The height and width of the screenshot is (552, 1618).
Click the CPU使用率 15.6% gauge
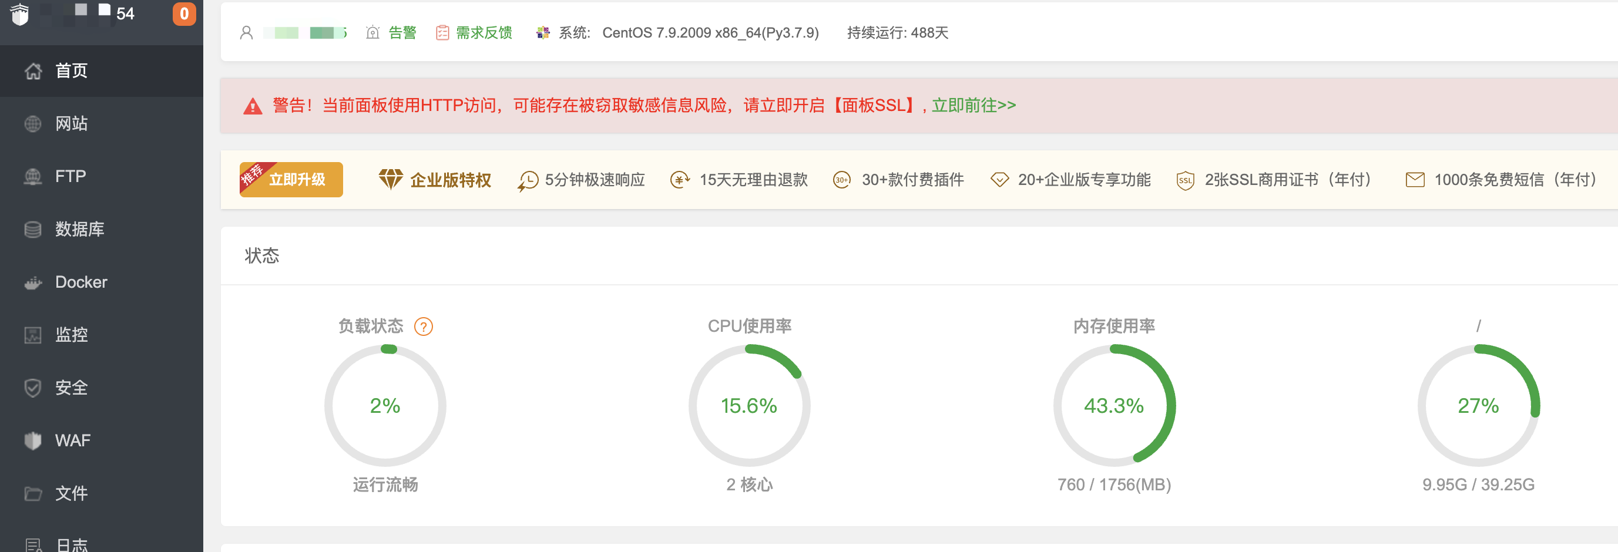[x=749, y=406]
